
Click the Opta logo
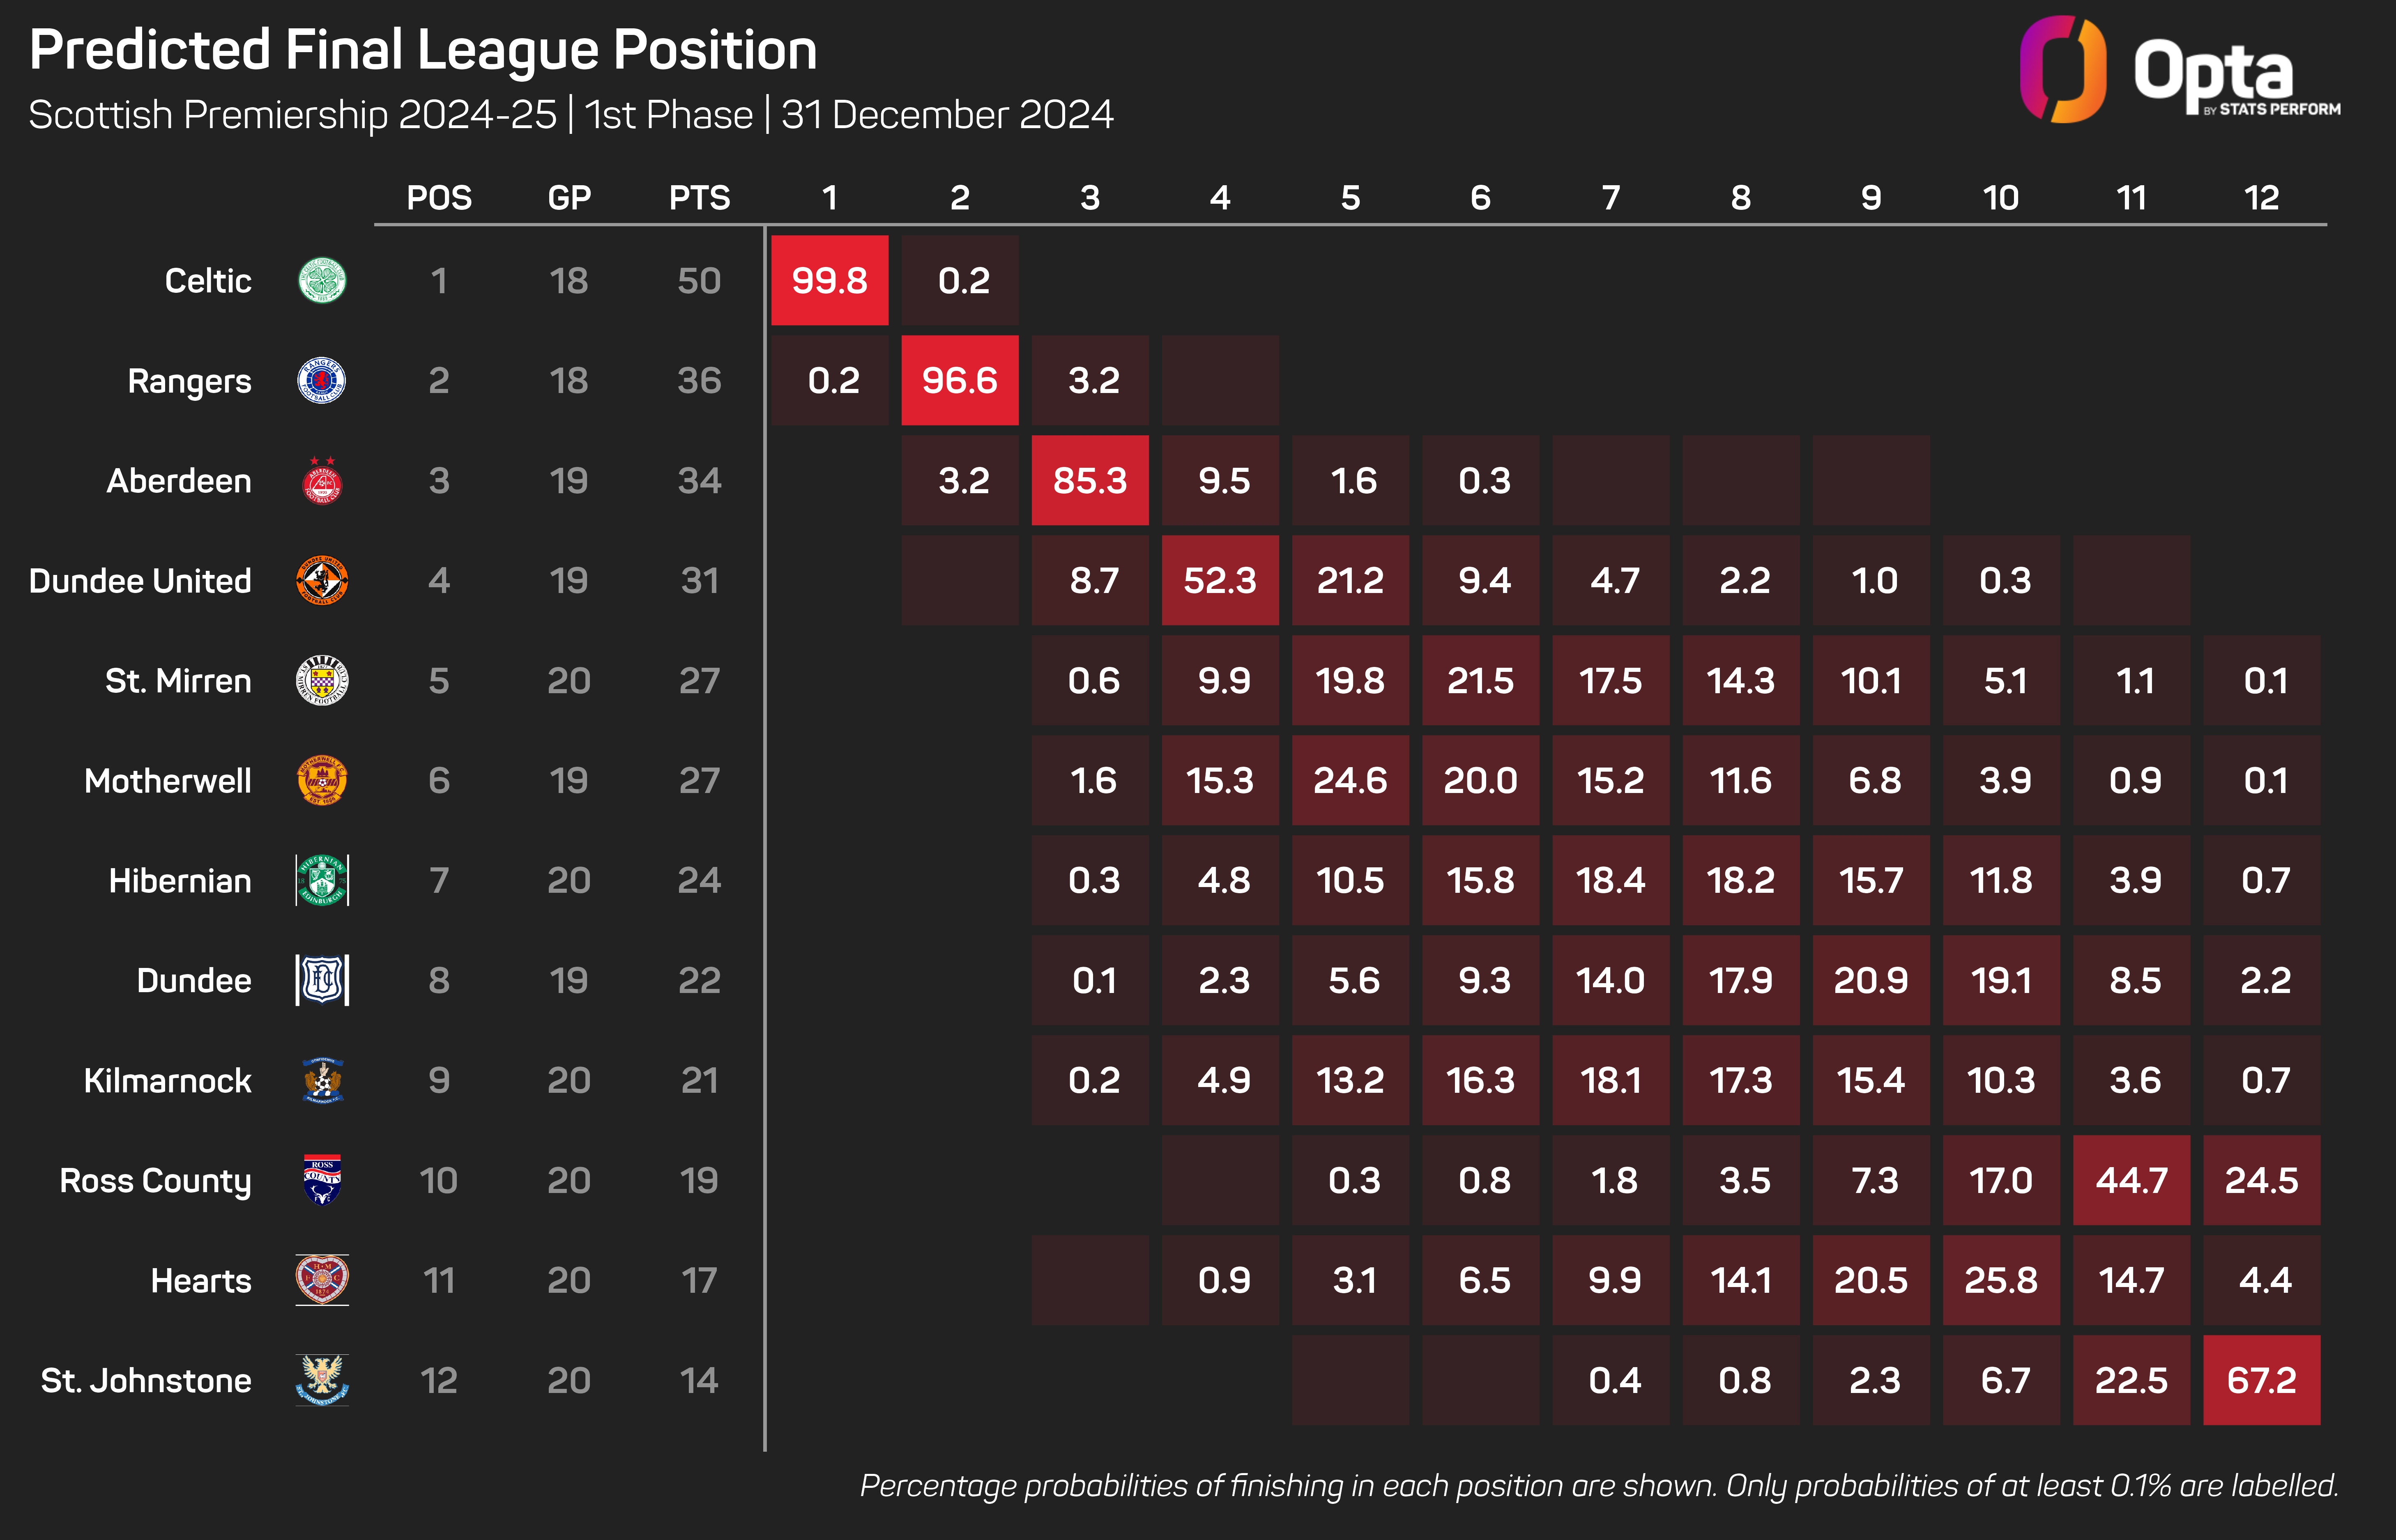tap(2180, 70)
